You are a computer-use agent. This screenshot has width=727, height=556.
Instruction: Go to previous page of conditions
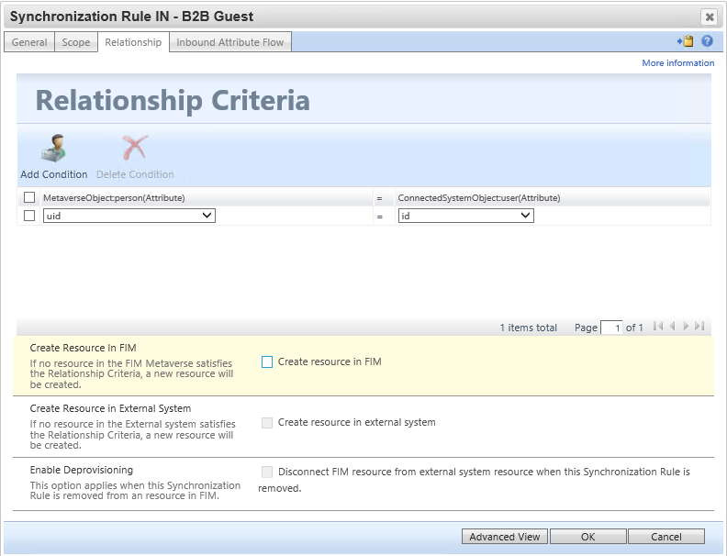(x=672, y=327)
